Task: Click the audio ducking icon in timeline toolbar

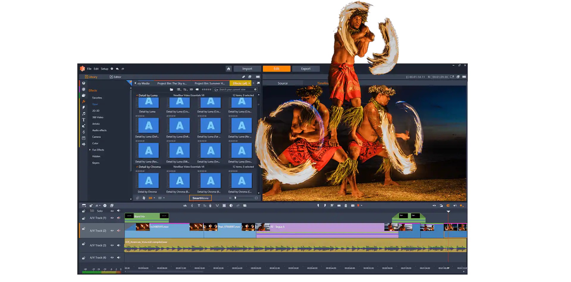Action: click(x=217, y=205)
